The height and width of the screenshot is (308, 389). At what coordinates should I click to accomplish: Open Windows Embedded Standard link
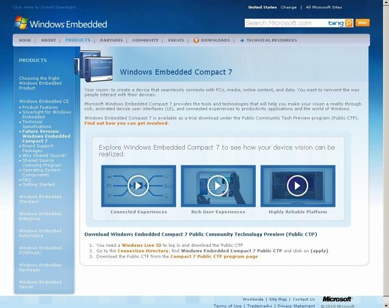click(40, 199)
